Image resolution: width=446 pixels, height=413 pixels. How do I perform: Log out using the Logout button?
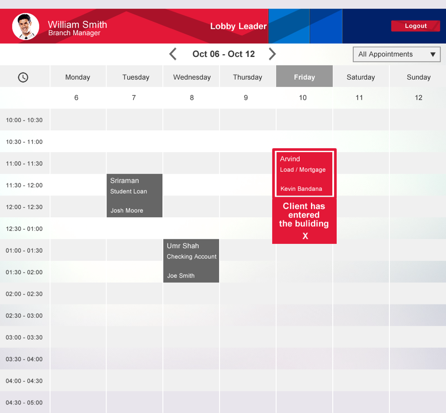[x=415, y=26]
